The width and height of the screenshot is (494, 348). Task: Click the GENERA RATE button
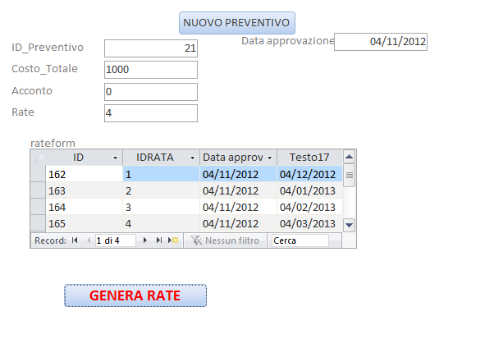pyautogui.click(x=135, y=295)
